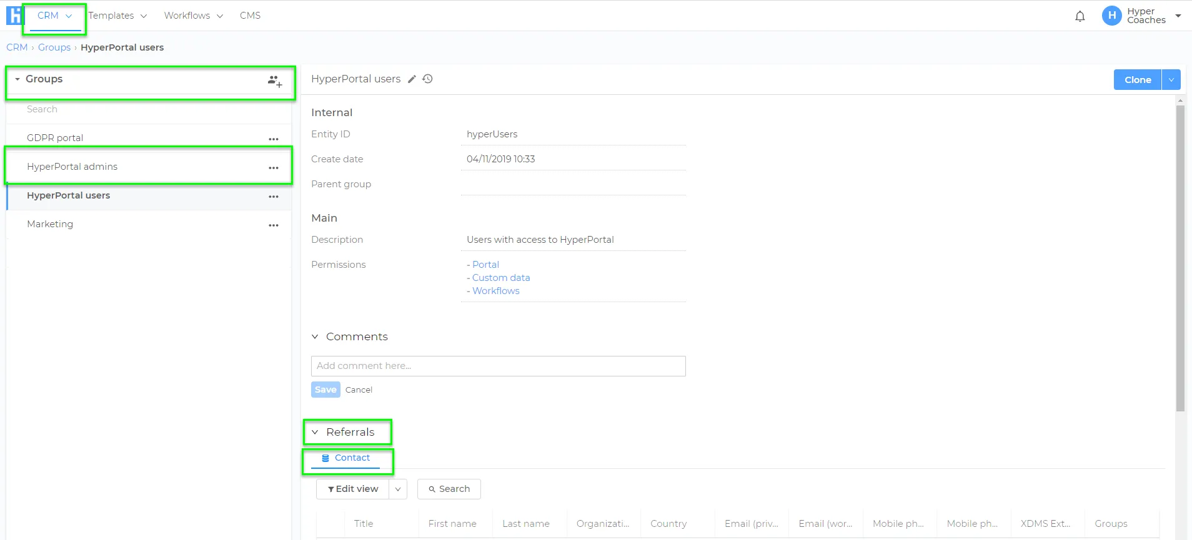
Task: Open the history clock icon
Action: 427,79
